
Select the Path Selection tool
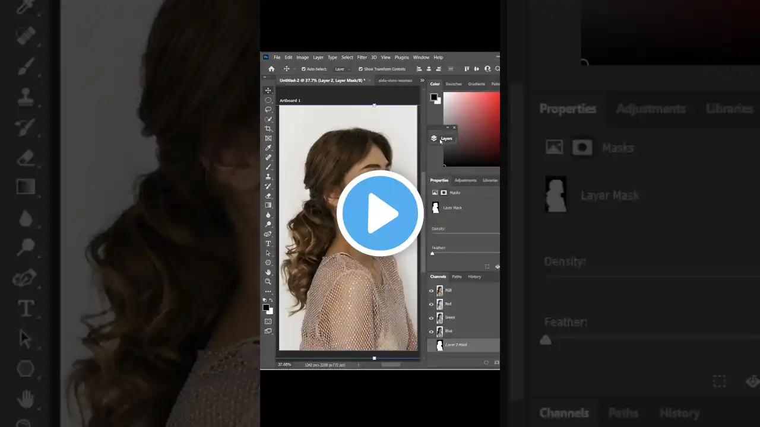coord(268,253)
